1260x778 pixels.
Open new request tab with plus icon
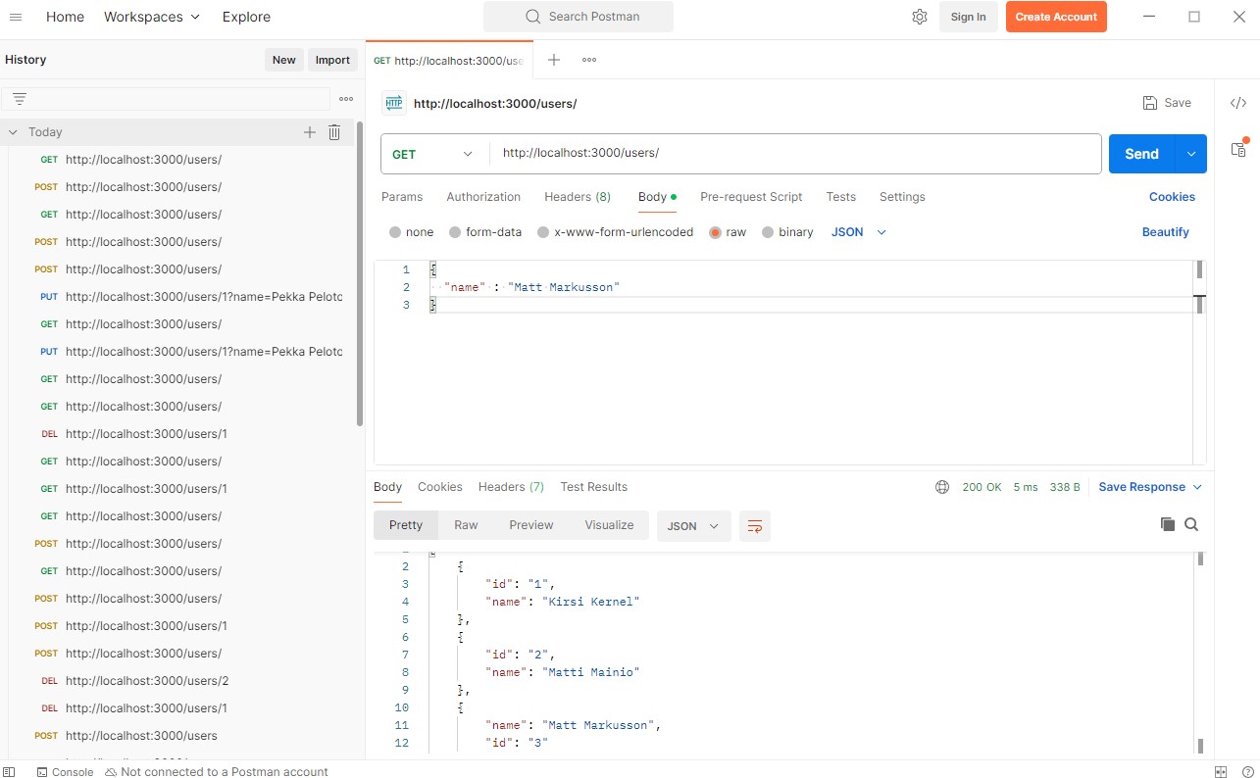[554, 60]
